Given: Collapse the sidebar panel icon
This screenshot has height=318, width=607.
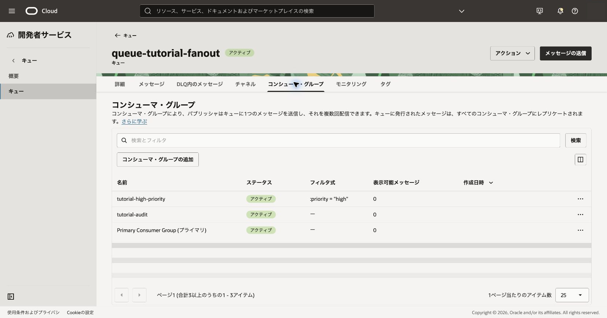Looking at the screenshot, I should (x=11, y=296).
